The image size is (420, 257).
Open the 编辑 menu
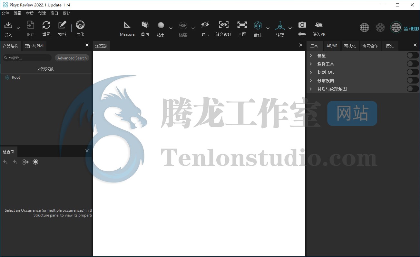pyautogui.click(x=17, y=13)
